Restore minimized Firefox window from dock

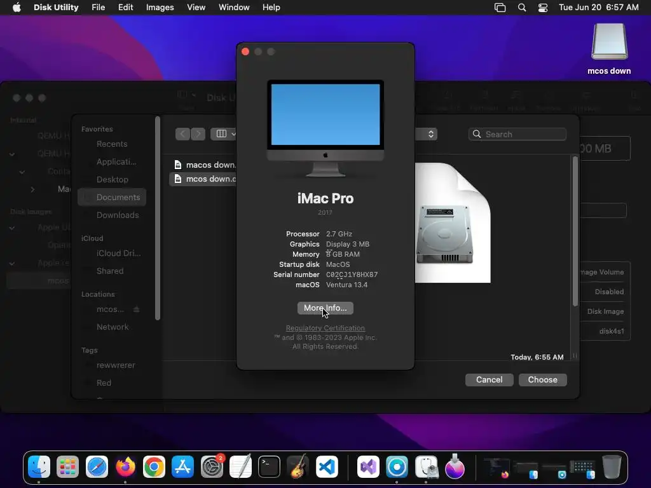tap(497, 468)
